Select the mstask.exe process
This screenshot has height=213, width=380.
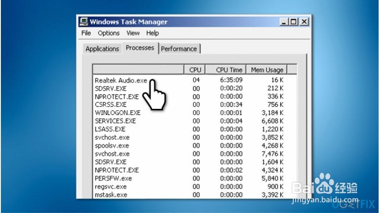[x=111, y=195]
